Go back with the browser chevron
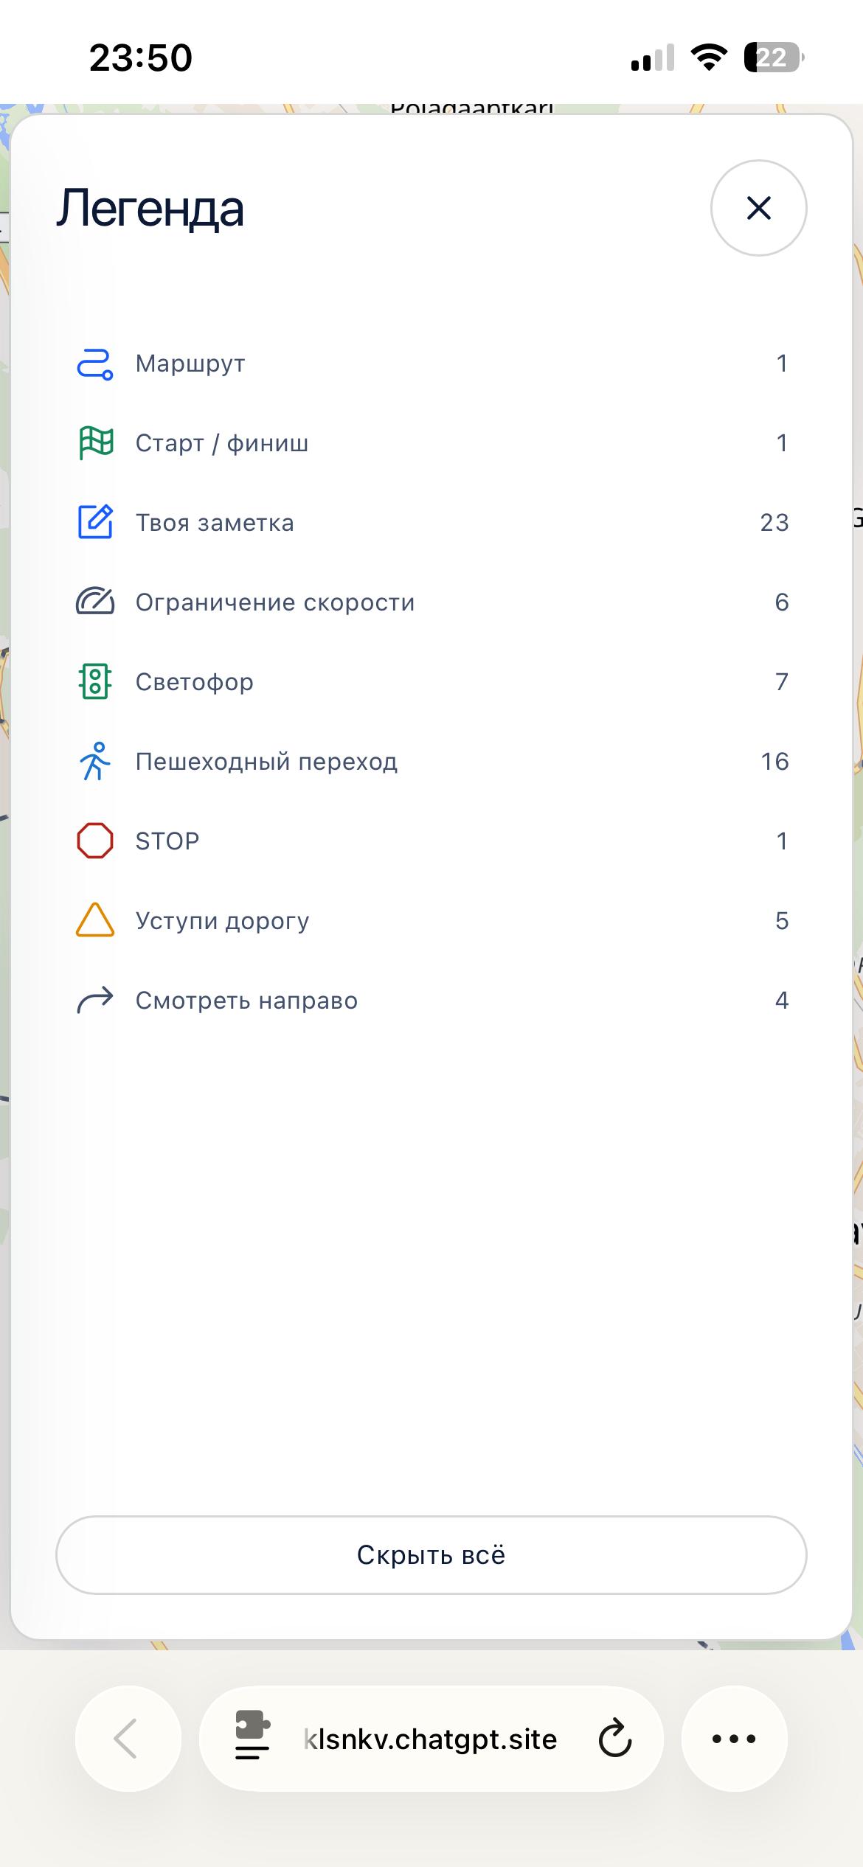863x1867 pixels. pyautogui.click(x=128, y=1739)
